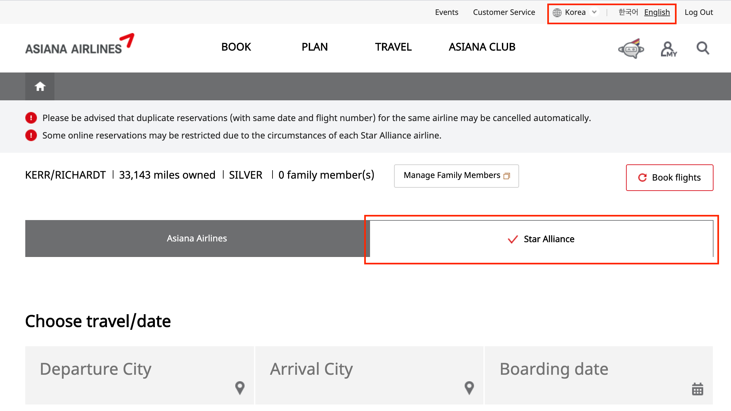Open the ASIANA CLUB menu

[482, 47]
